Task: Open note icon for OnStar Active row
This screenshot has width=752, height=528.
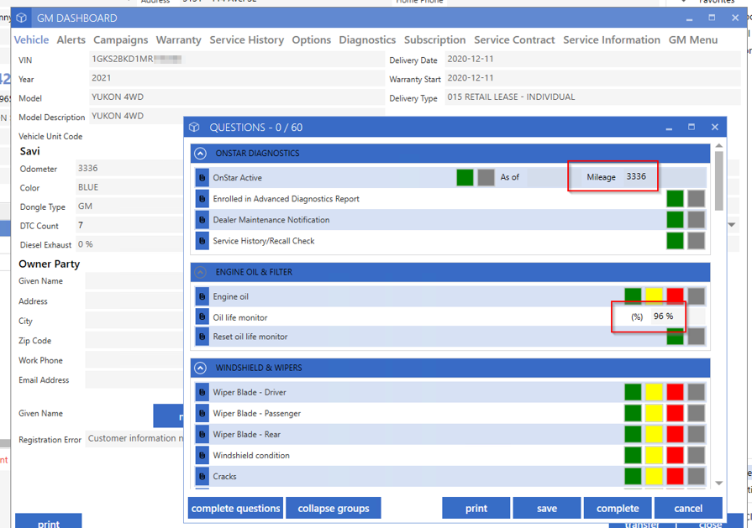Action: (x=202, y=177)
